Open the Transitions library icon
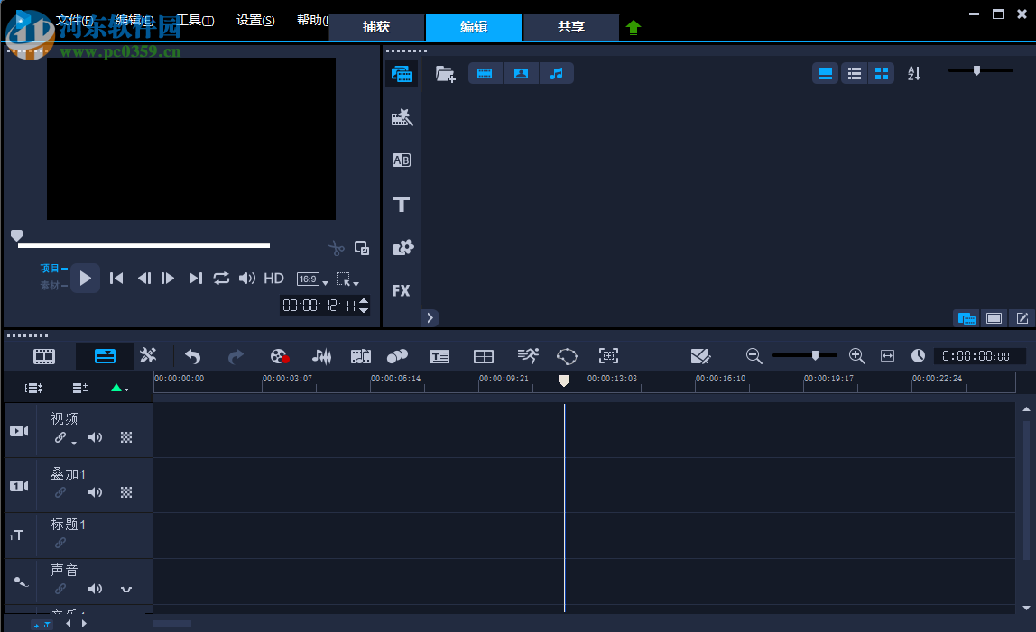This screenshot has width=1036, height=632. click(x=402, y=117)
